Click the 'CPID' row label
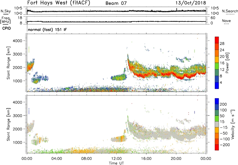Viewport: 238px width, 165px height. click(x=7, y=28)
